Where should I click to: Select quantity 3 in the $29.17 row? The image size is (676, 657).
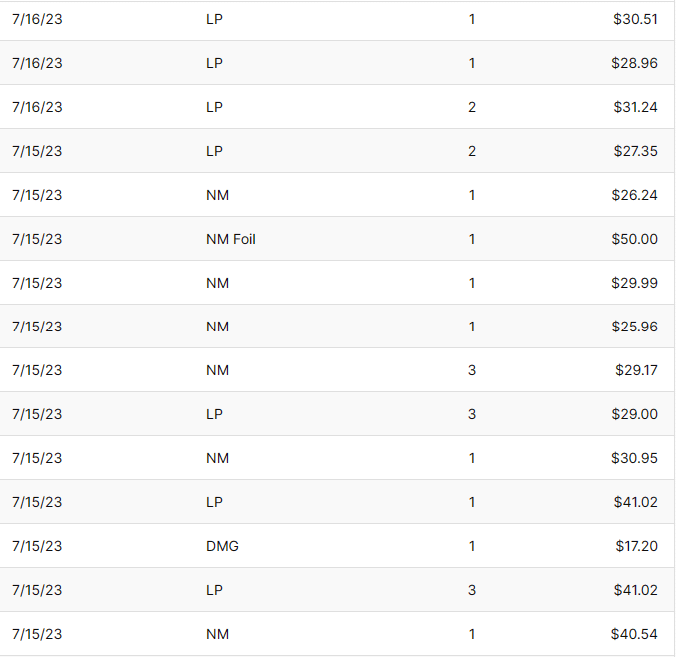pyautogui.click(x=472, y=370)
